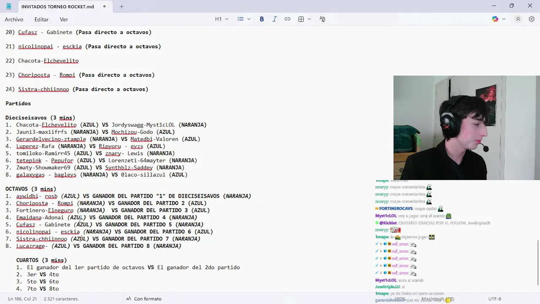Viewport: 540px width, 304px height.
Task: Click 'Fortinero-Elneguro' in octavos line 3
Action: [x=45, y=210]
